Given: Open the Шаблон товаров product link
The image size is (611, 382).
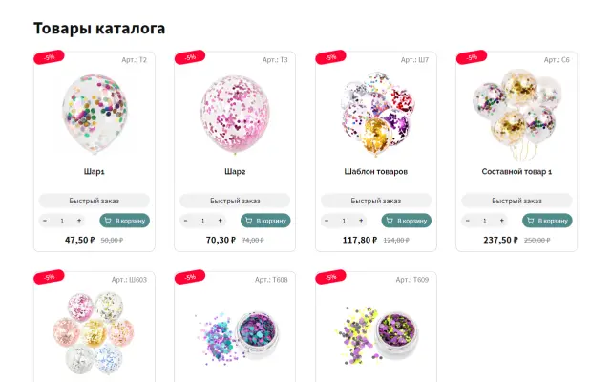Looking at the screenshot, I should click(376, 172).
